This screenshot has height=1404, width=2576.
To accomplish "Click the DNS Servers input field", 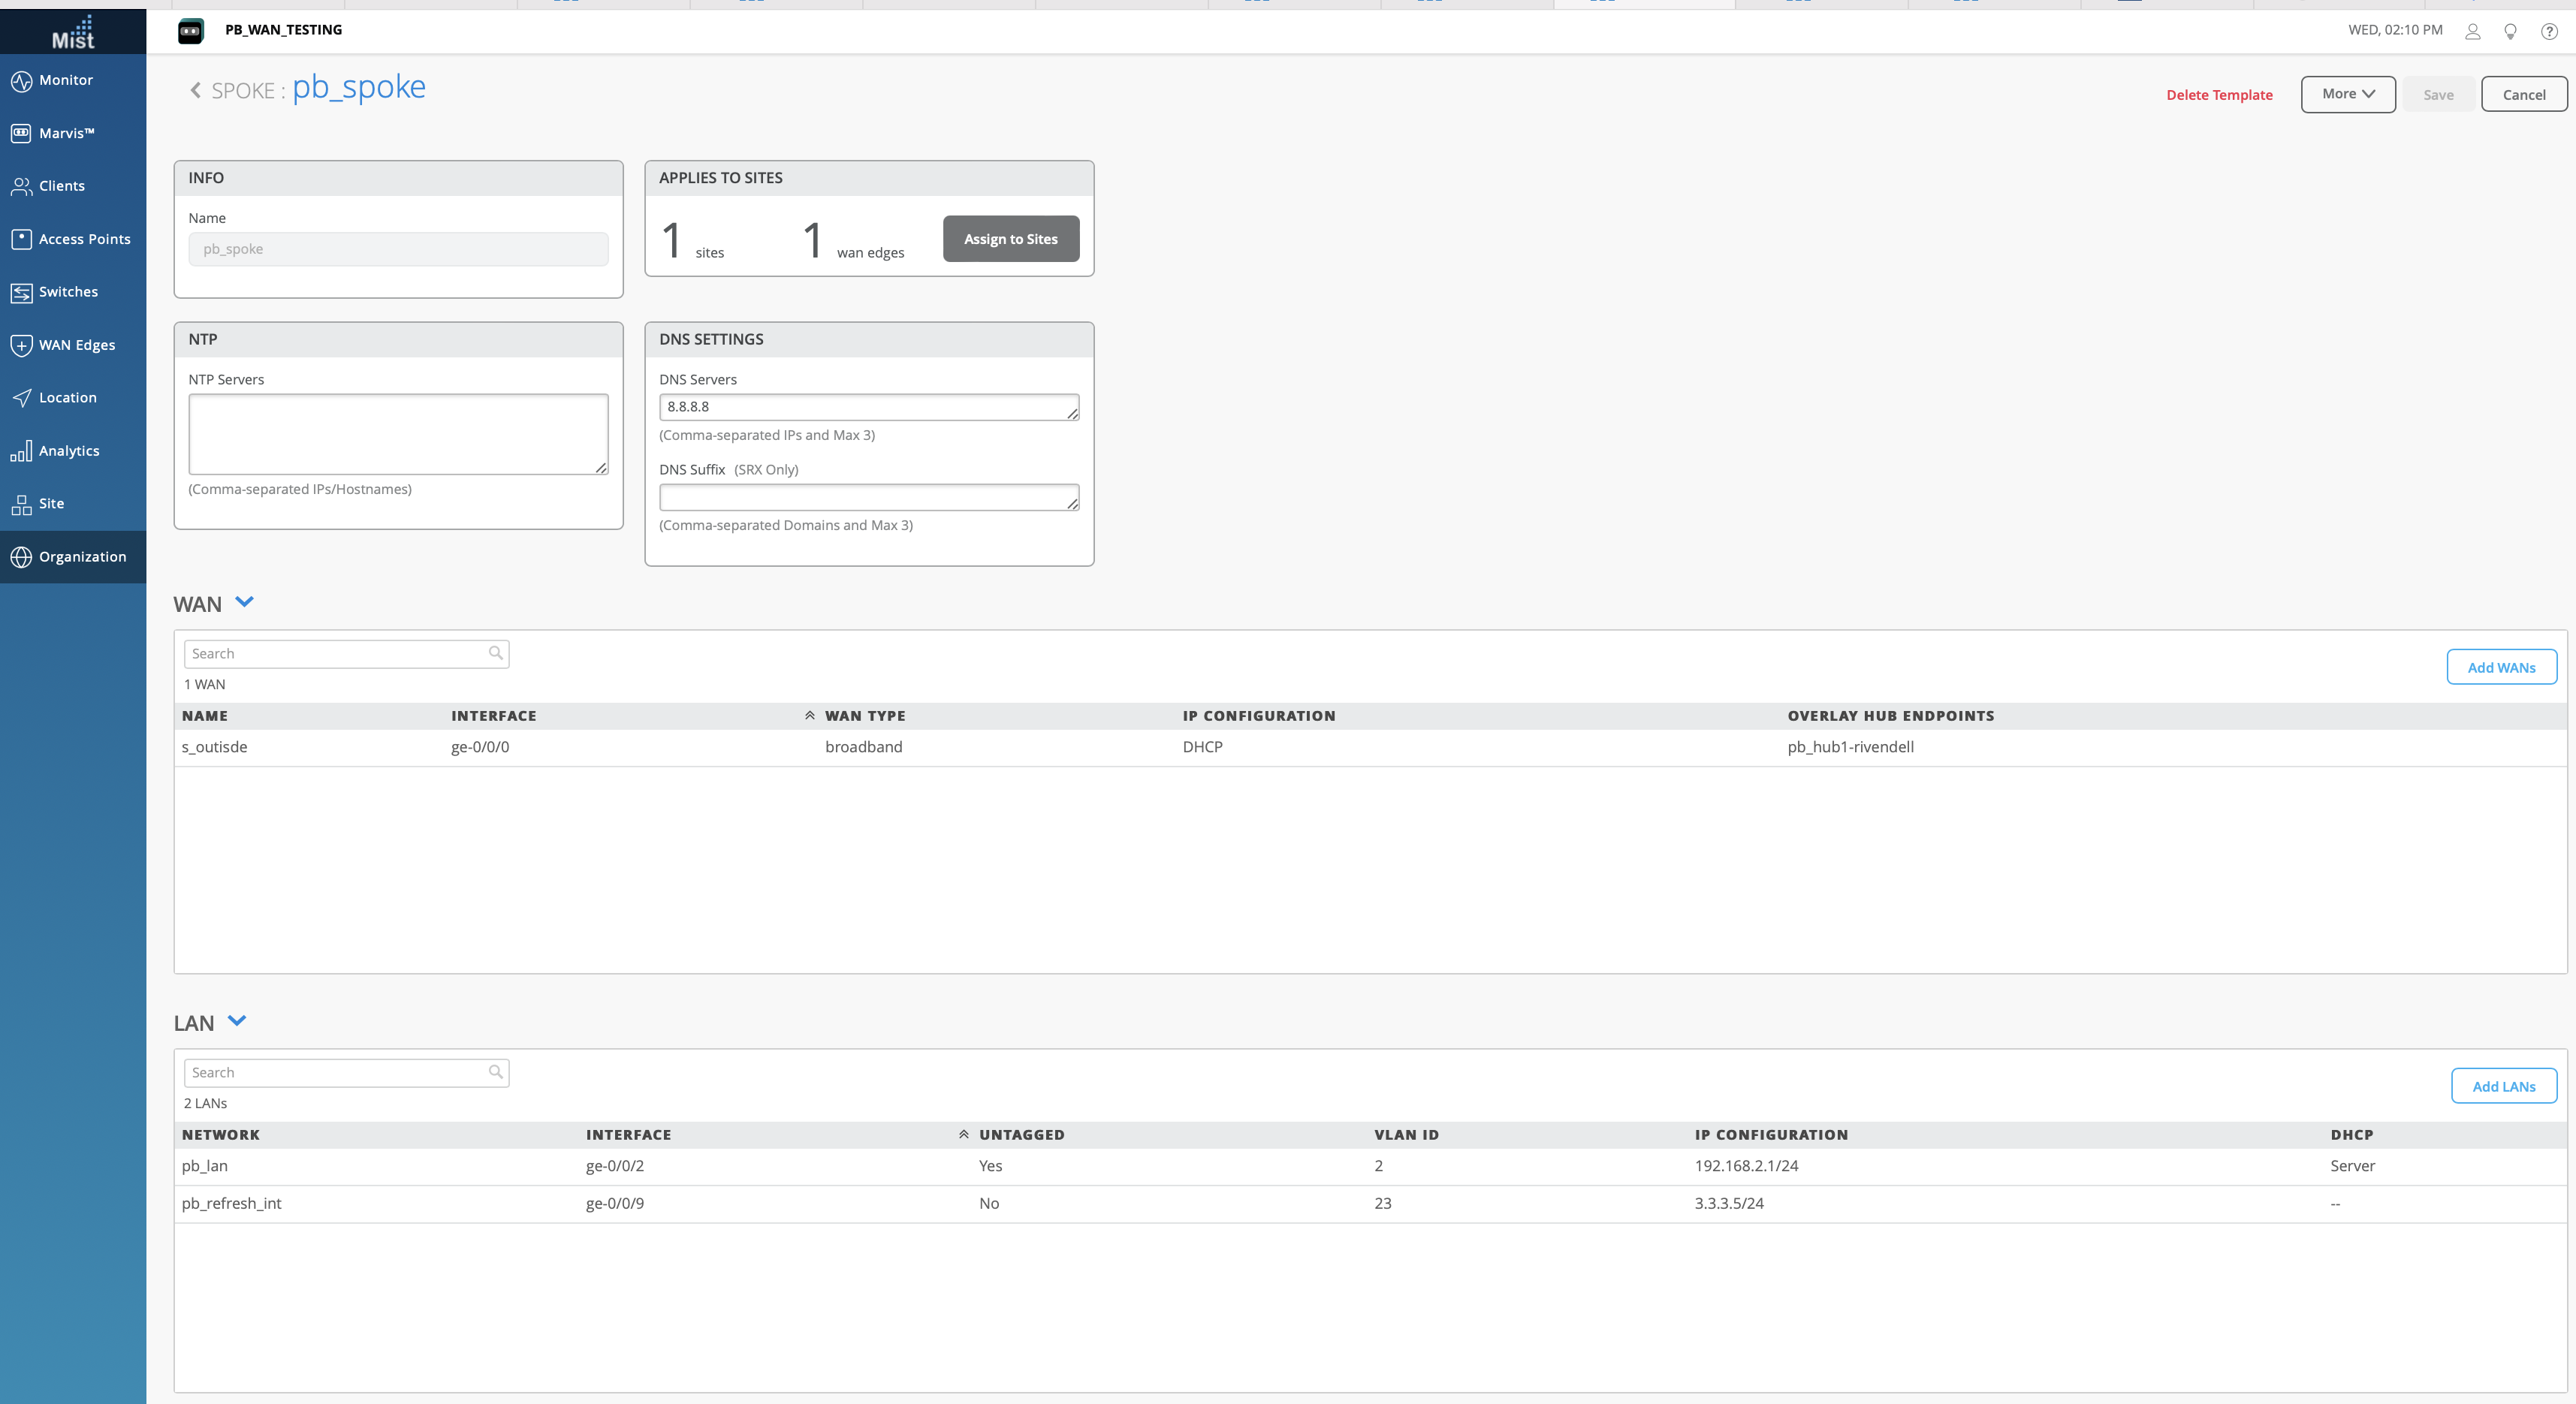I will tap(866, 407).
